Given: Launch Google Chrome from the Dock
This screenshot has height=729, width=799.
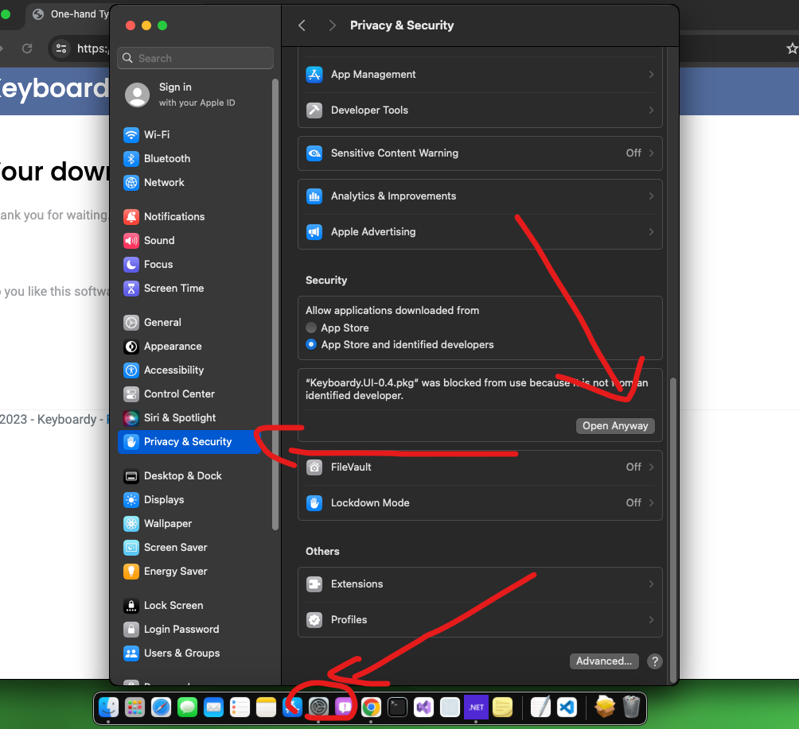Looking at the screenshot, I should click(371, 707).
